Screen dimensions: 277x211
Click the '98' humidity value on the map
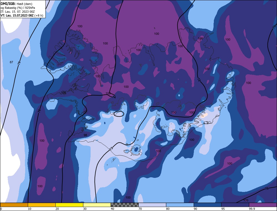[x=85, y=135]
